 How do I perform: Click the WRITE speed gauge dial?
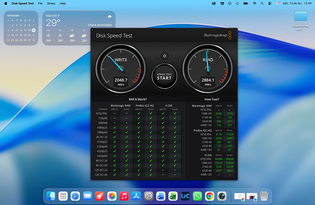[121, 68]
